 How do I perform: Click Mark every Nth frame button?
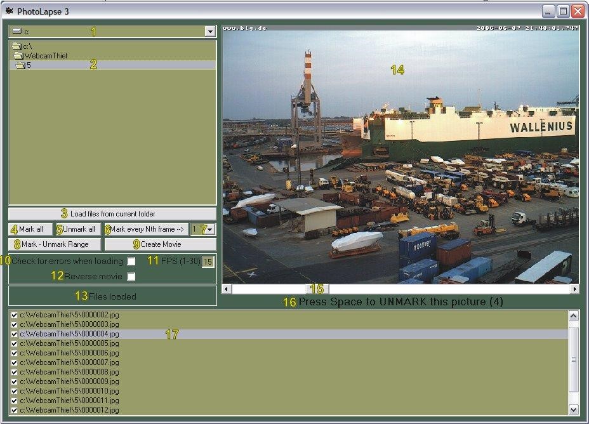click(x=147, y=229)
